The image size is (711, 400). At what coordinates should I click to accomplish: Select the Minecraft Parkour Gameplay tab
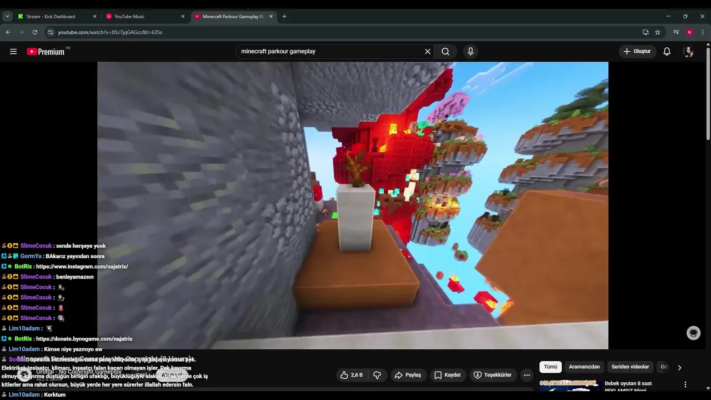click(x=233, y=17)
